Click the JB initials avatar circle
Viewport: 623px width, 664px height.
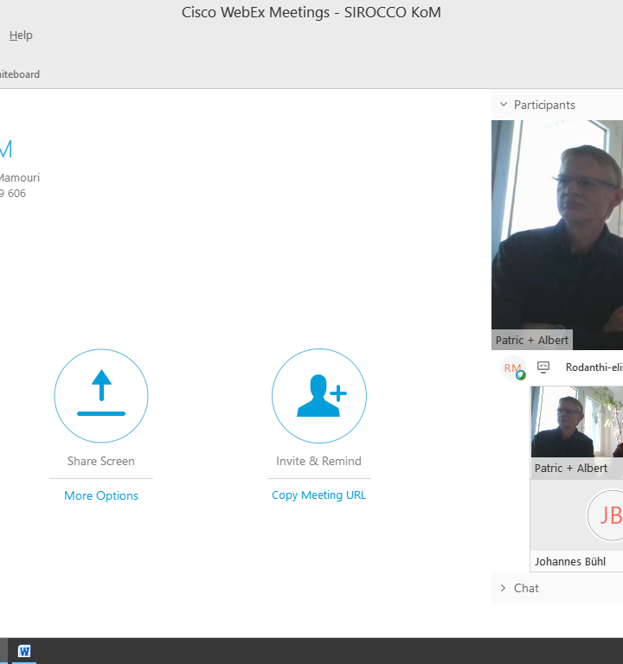point(606,515)
